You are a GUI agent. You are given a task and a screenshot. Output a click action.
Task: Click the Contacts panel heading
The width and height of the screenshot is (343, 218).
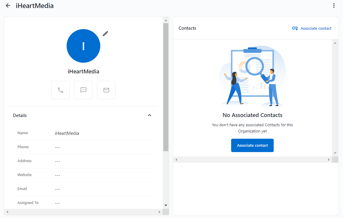click(x=187, y=28)
